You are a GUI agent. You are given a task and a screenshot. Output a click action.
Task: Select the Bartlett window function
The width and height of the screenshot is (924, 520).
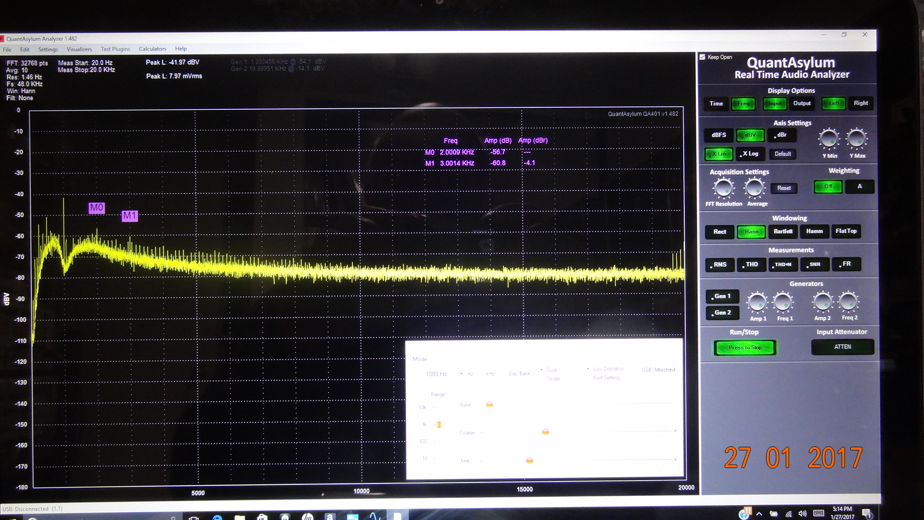coord(783,232)
